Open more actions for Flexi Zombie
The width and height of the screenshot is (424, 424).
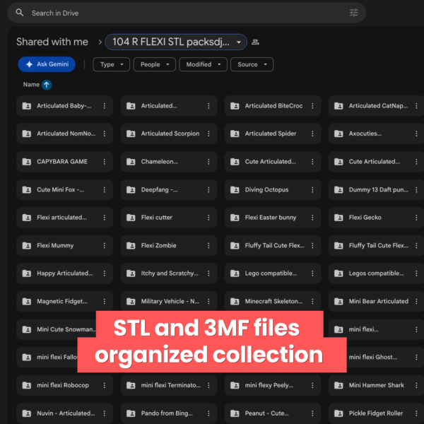tap(208, 245)
